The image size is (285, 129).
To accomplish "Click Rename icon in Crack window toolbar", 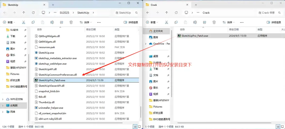I will pos(195,22).
